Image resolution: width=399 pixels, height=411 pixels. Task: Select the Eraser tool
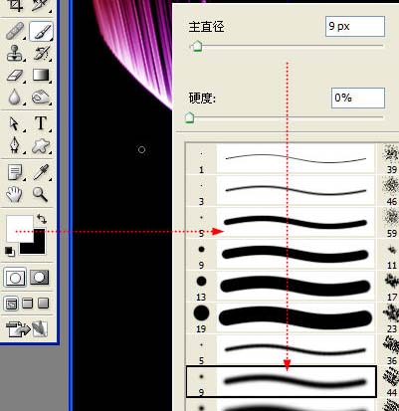[15, 76]
